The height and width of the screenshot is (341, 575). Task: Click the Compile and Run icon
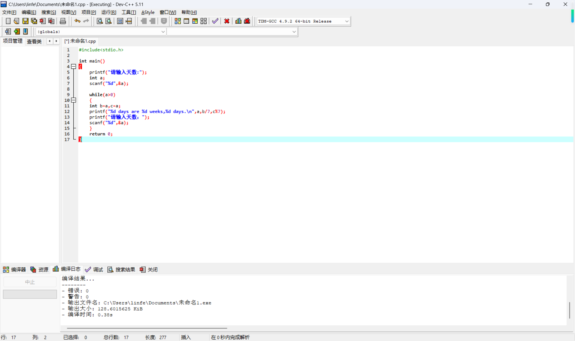(x=195, y=21)
